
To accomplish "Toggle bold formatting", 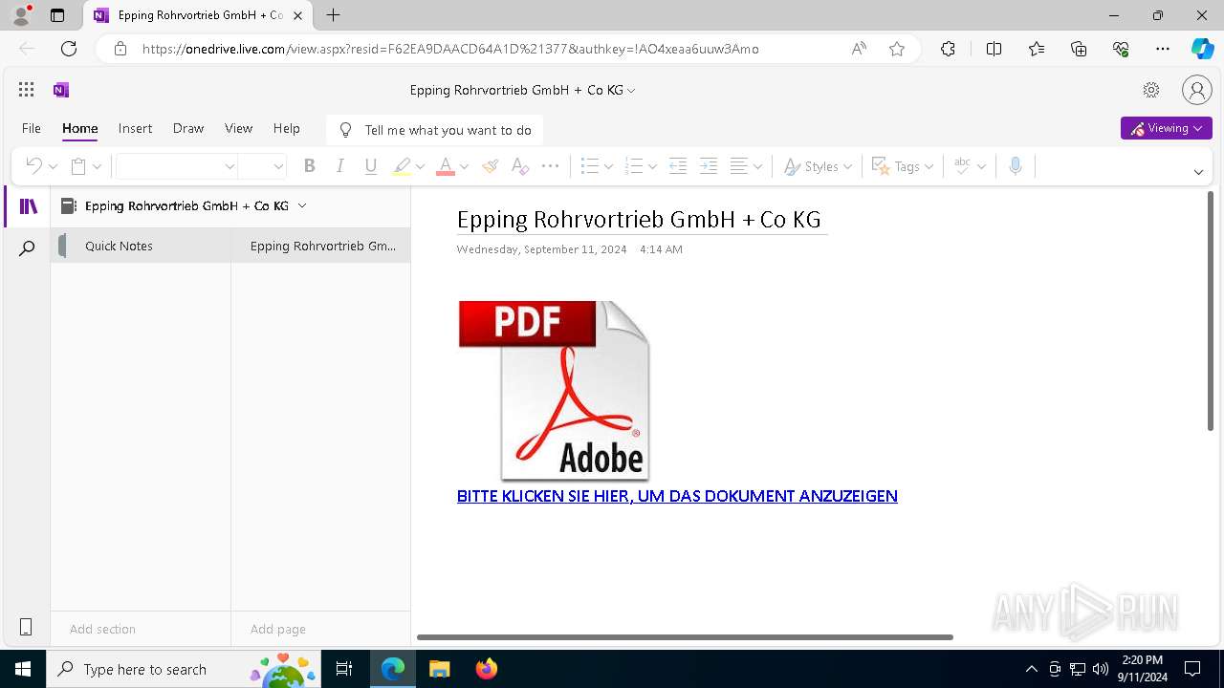I will point(309,166).
